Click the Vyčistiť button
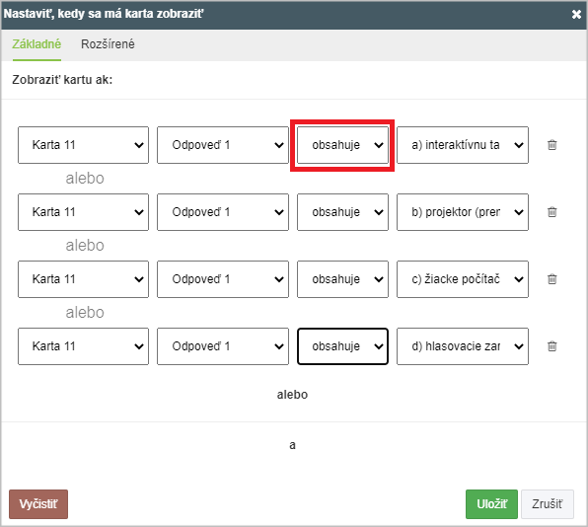588x527 pixels. (x=38, y=504)
